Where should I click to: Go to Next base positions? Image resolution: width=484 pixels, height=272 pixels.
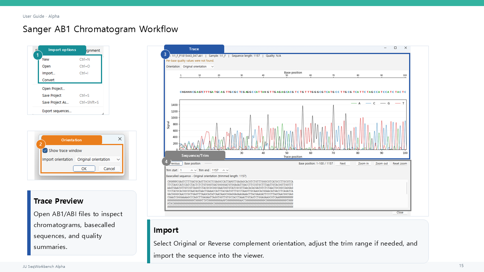click(343, 164)
